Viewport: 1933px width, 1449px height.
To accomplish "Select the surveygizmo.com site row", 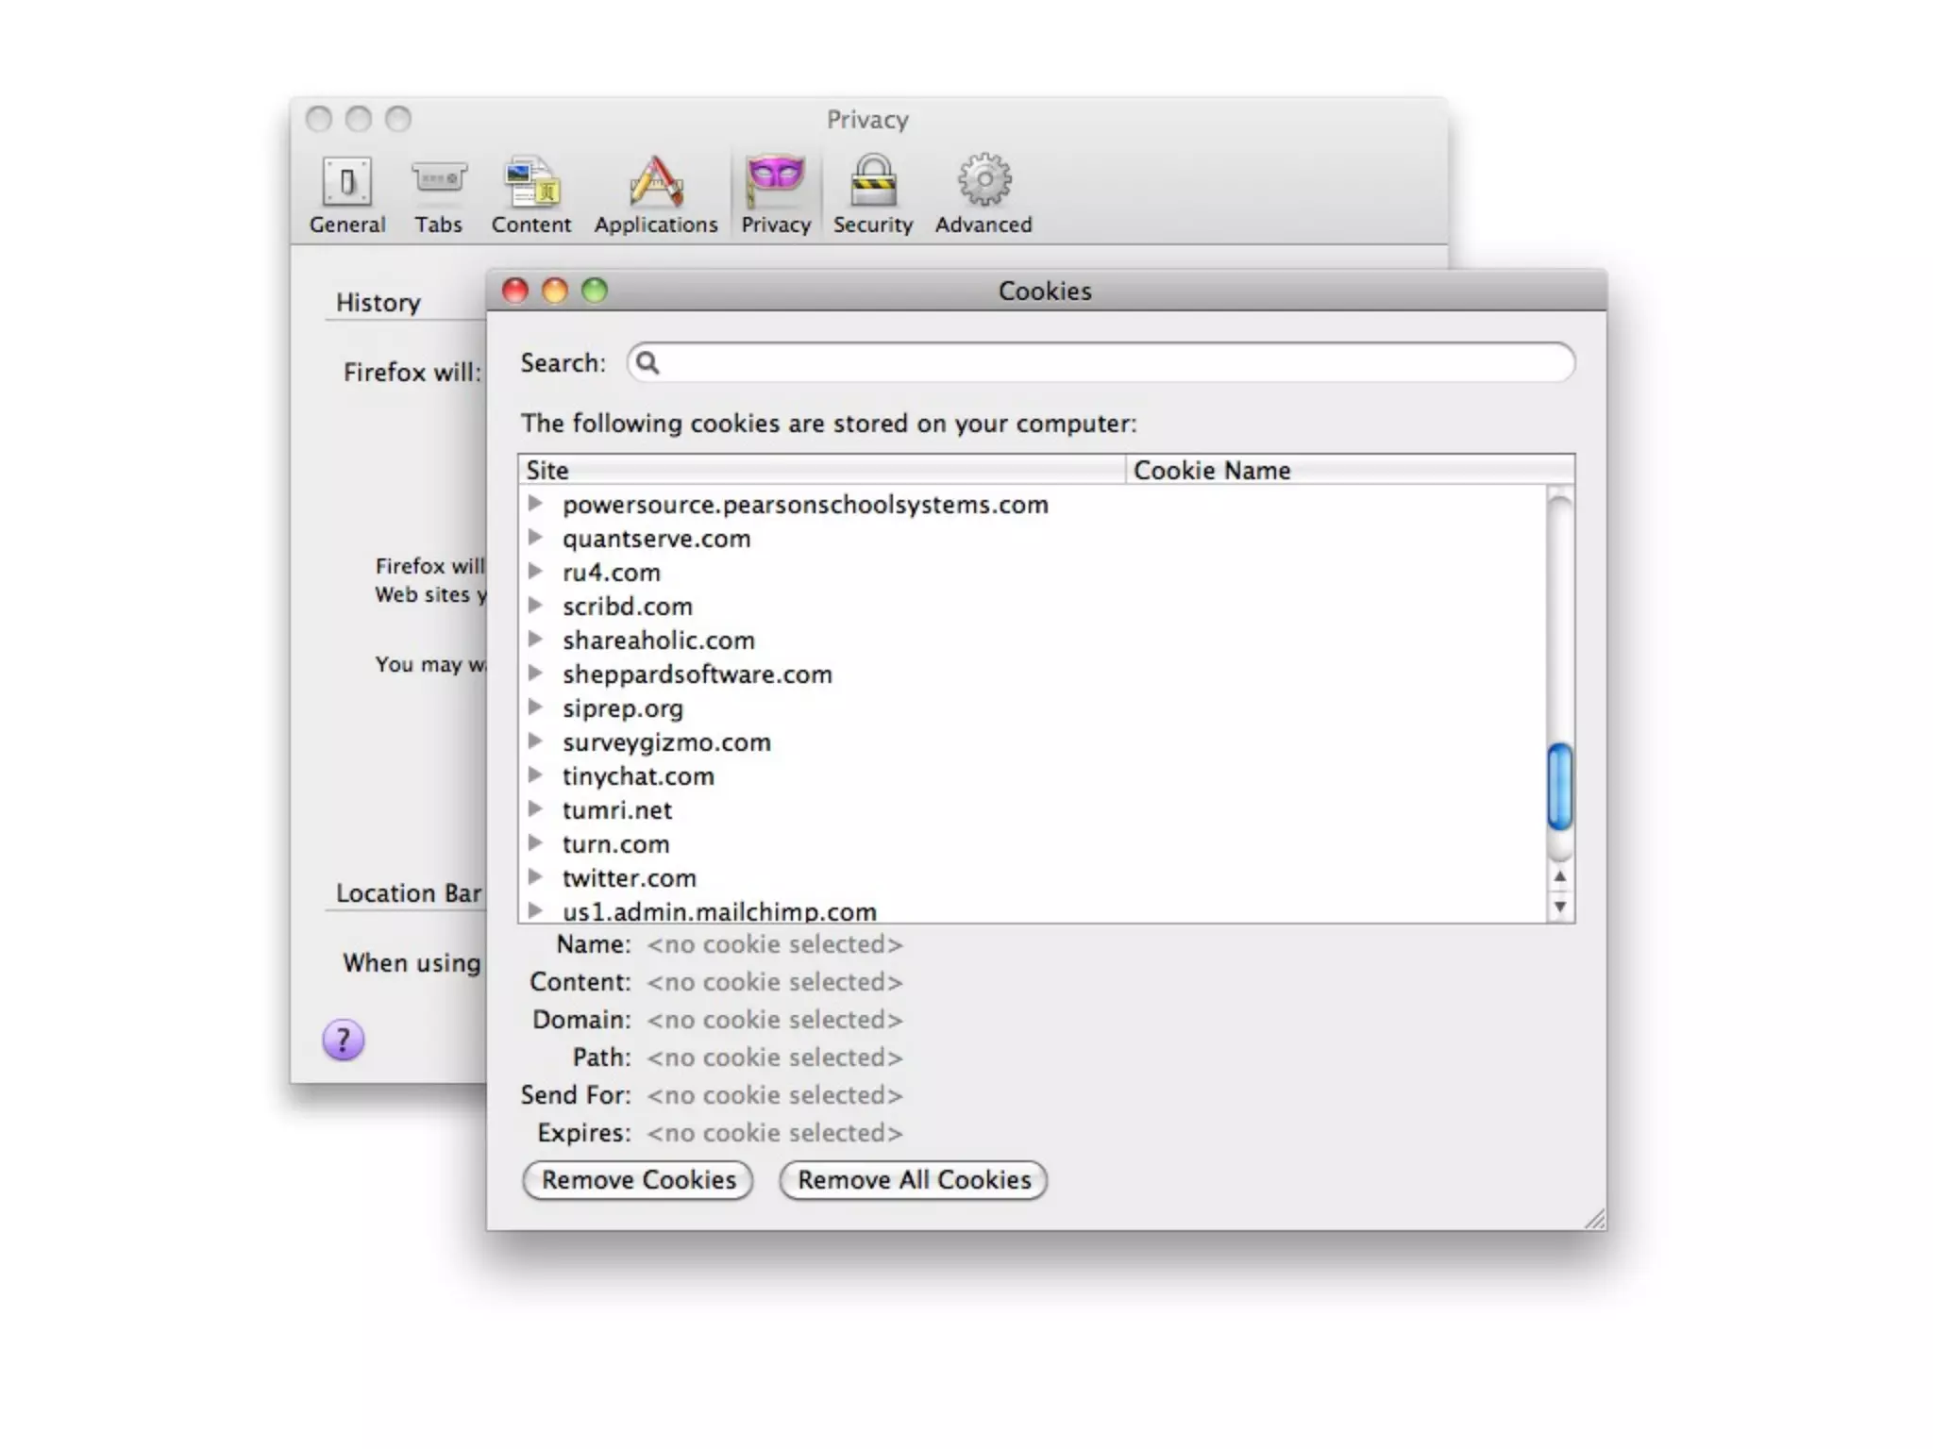I will click(x=666, y=742).
